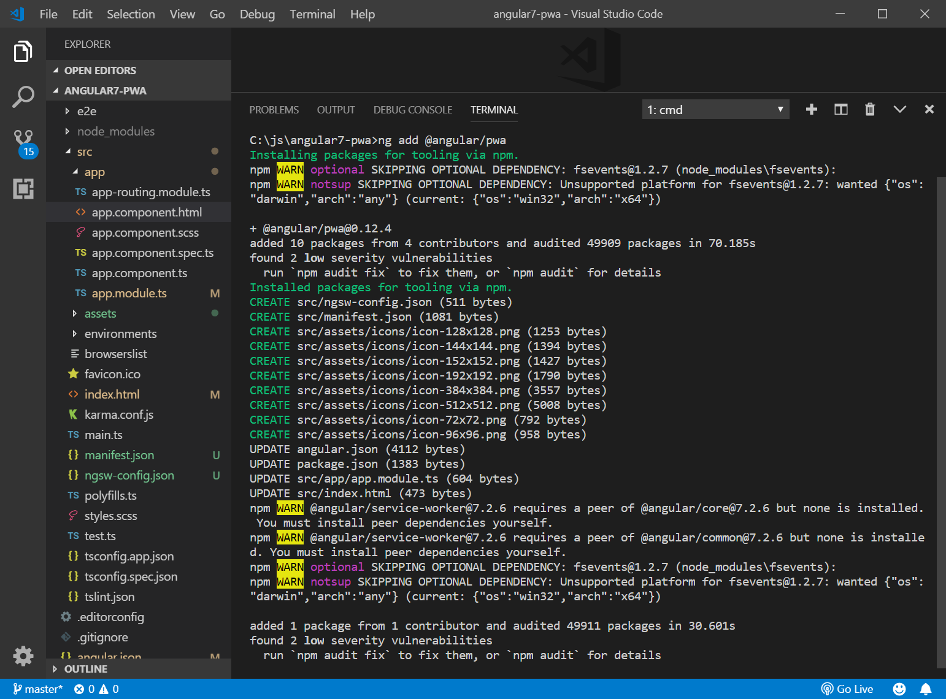Collapse the OPEN EDITORS section

100,71
